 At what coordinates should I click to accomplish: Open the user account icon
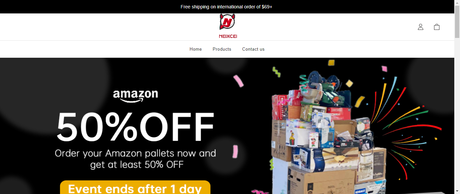pyautogui.click(x=421, y=27)
